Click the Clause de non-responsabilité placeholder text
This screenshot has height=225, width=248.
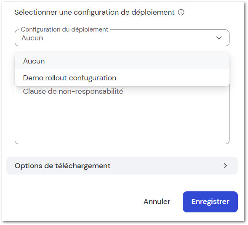pos(73,92)
